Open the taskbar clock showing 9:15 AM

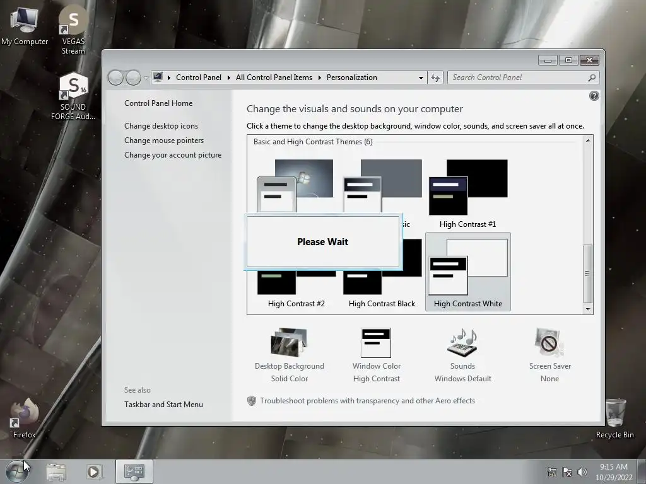pyautogui.click(x=614, y=472)
